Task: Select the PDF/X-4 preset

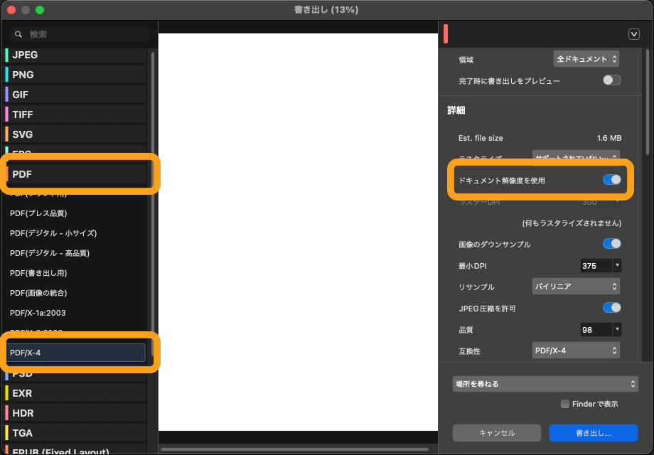Action: pos(77,353)
